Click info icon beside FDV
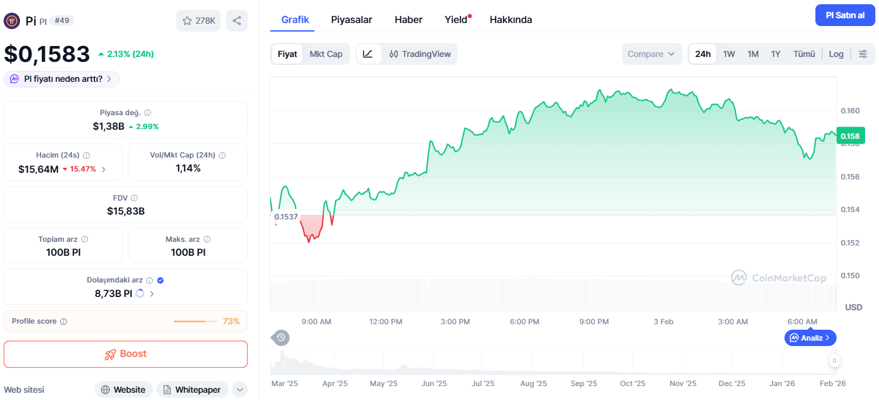 134,198
